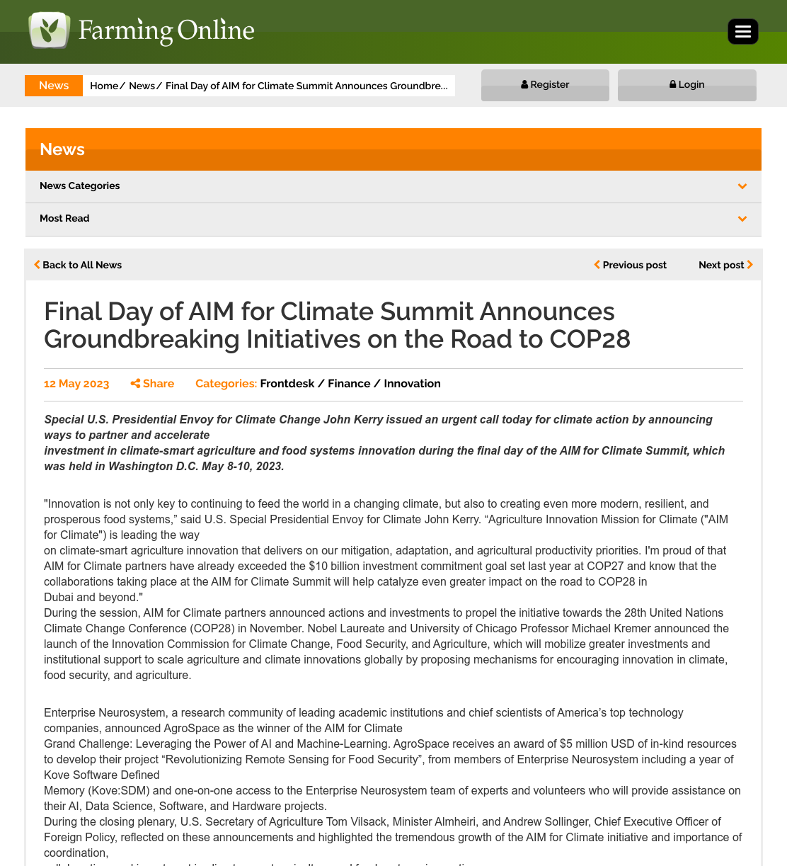The image size is (787, 866).
Task: Click News in the breadcrumb
Action: tap(142, 86)
